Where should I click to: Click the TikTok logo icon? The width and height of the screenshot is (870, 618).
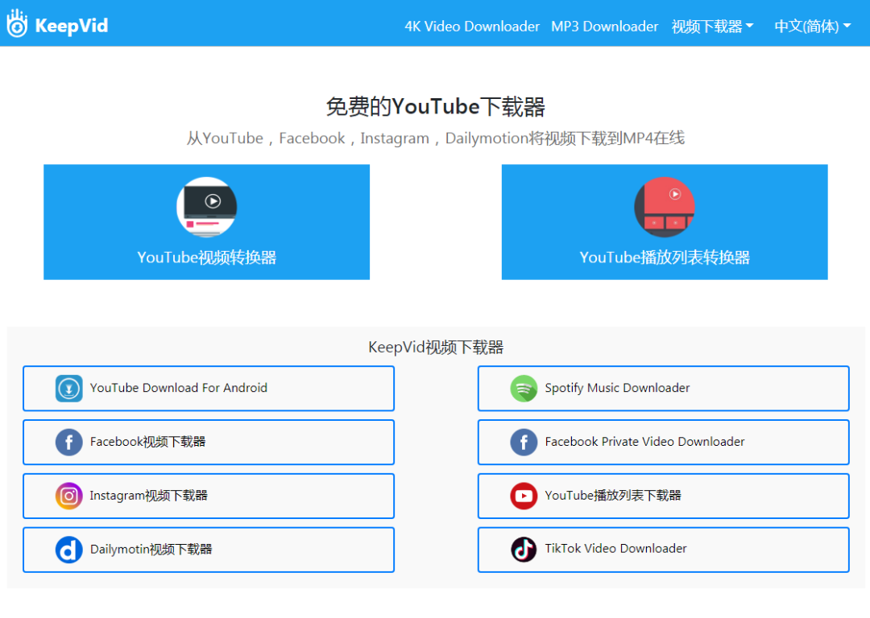[524, 550]
